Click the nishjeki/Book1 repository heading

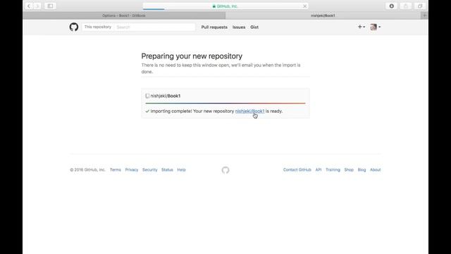coord(166,96)
